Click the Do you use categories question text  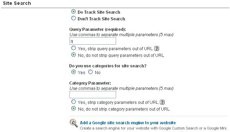pos(108,66)
